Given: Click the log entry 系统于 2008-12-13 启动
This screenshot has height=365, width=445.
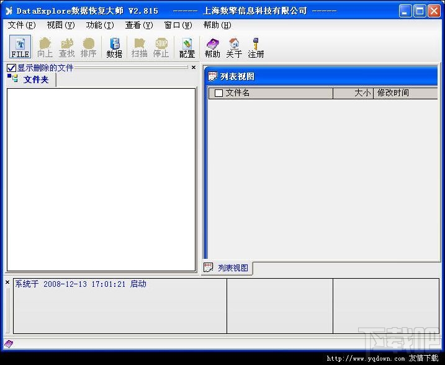Looking at the screenshot, I should coord(81,284).
